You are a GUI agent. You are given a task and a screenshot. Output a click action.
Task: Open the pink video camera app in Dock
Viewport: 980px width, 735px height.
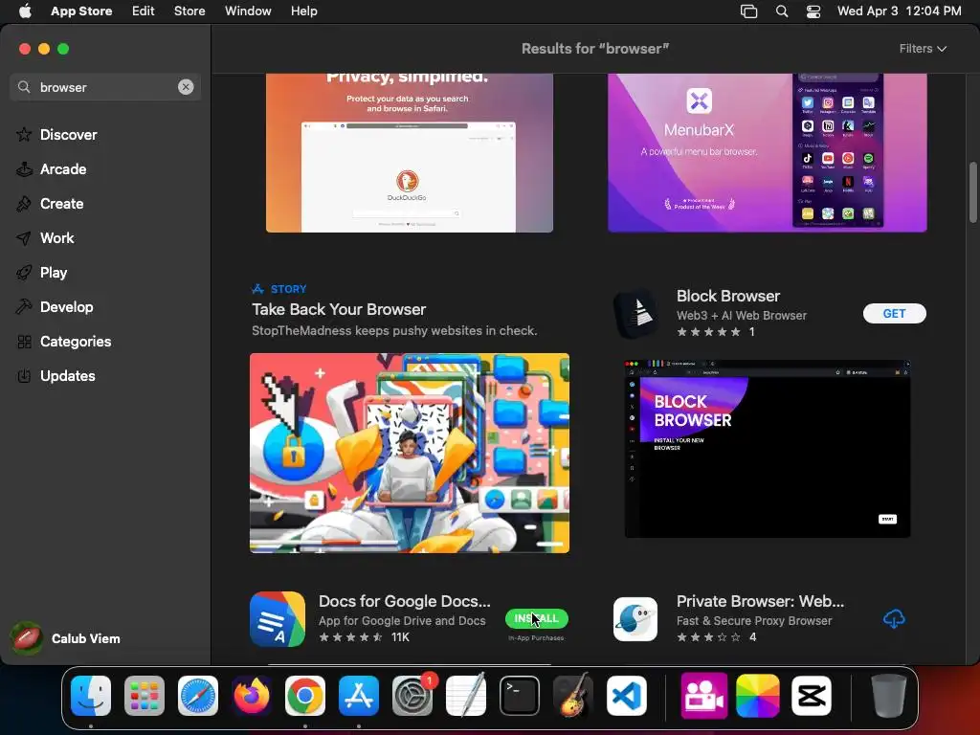click(x=704, y=696)
